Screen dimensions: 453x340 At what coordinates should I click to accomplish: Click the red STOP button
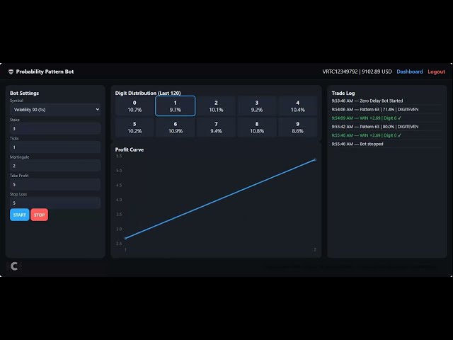coord(40,215)
